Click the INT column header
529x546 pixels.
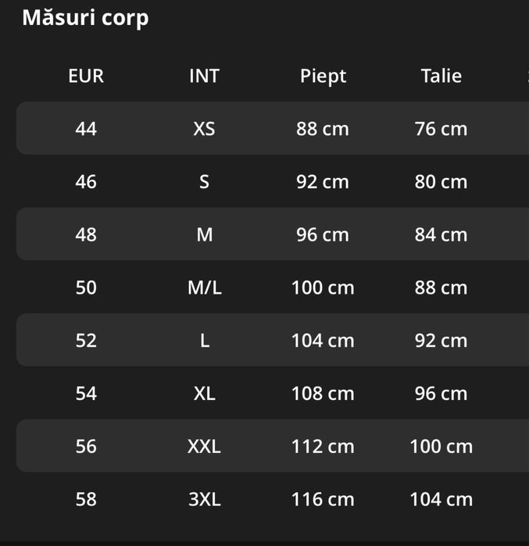[x=204, y=76]
